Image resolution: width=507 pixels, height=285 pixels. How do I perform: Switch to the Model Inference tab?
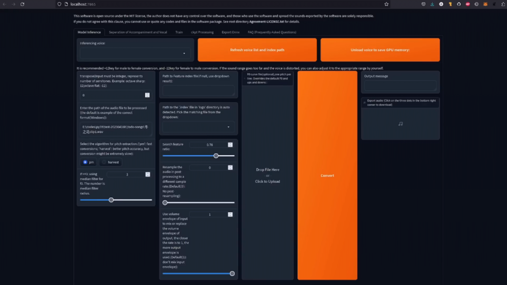pos(89,32)
